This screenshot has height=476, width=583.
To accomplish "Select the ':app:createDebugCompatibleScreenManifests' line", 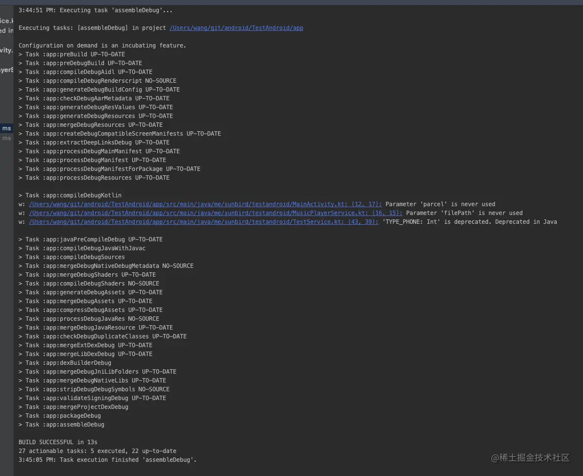I will [120, 134].
